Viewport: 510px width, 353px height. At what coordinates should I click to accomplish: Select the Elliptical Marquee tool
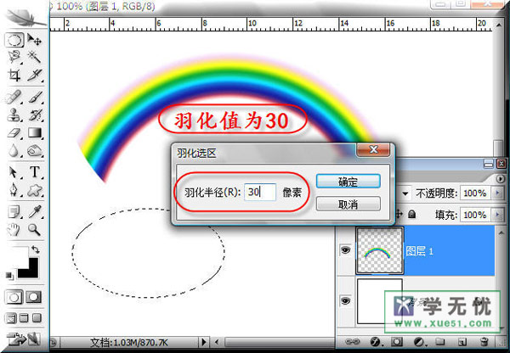pyautogui.click(x=14, y=41)
